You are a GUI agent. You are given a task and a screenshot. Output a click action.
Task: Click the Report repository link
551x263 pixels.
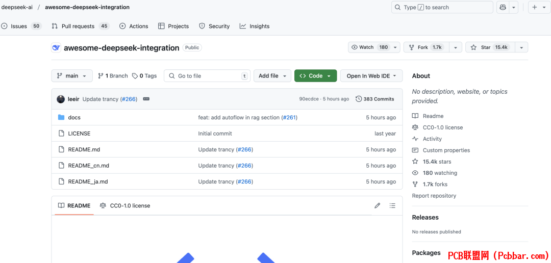coord(434,196)
